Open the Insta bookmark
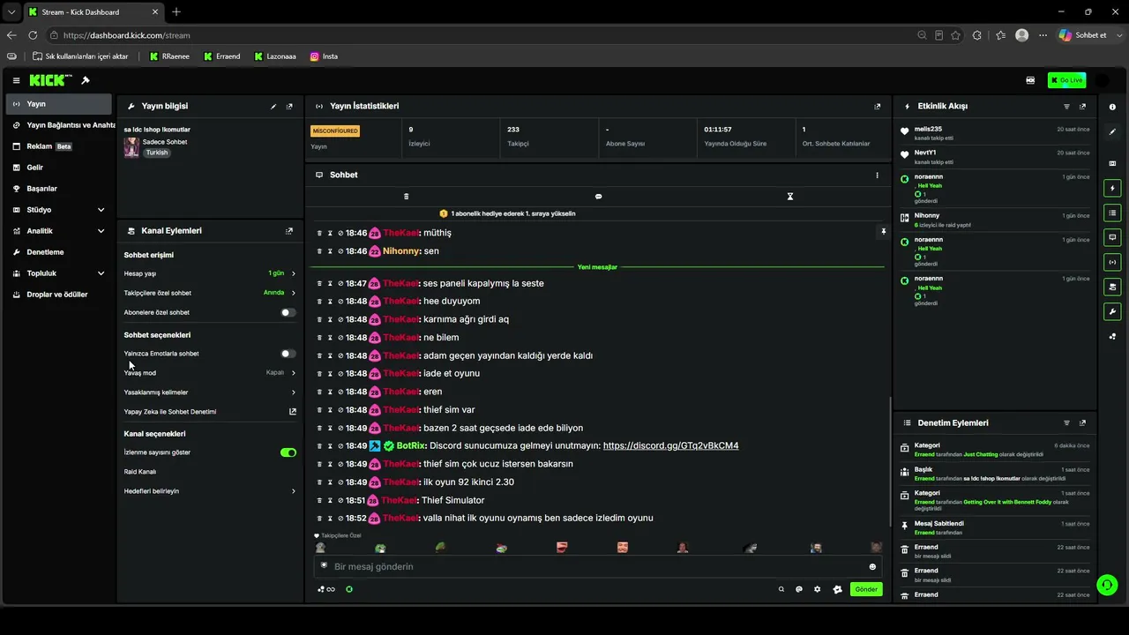This screenshot has width=1129, height=635. pyautogui.click(x=324, y=56)
